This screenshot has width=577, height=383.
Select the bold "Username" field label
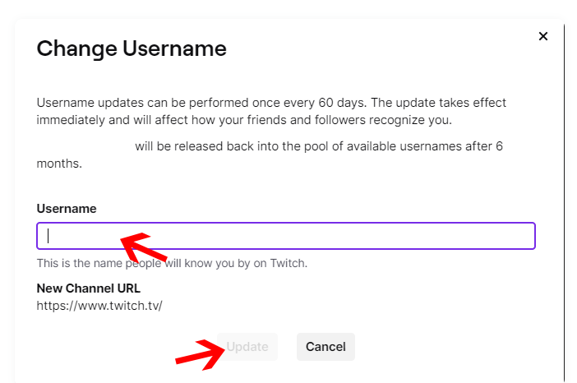67,209
